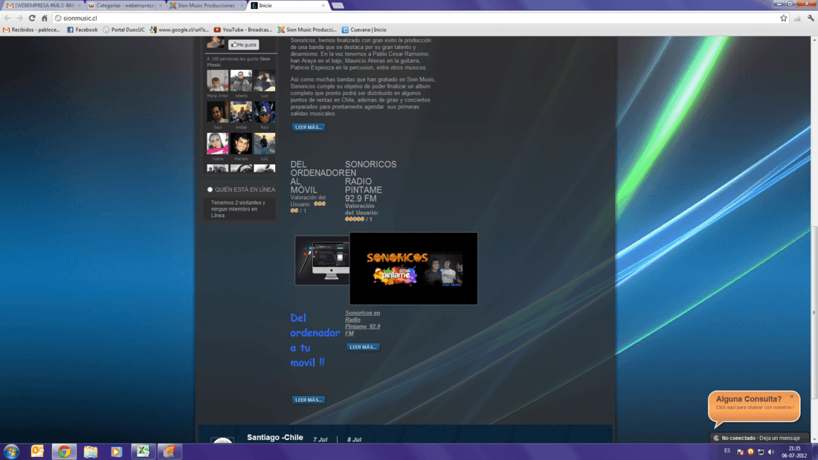This screenshot has height=460, width=818.
Task: Click LEER MÁS under the Sonoricos article
Action: click(x=309, y=127)
